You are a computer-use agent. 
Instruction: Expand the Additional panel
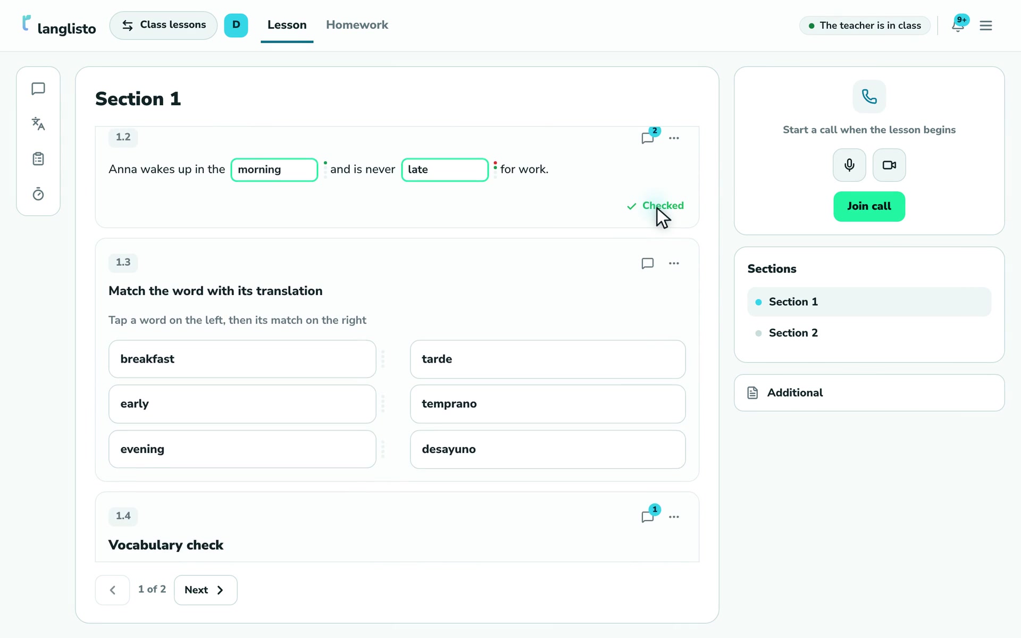tap(869, 393)
